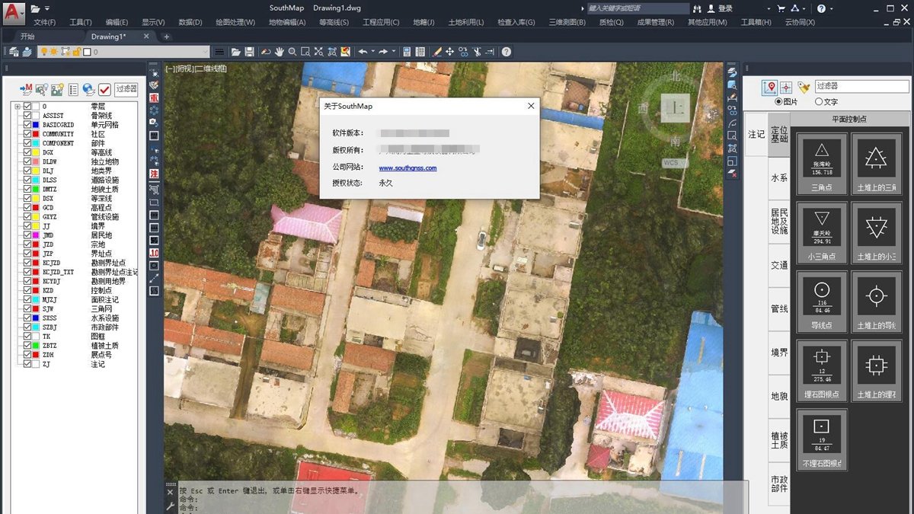This screenshot has width=914, height=514.
Task: Click the Save floppy disk icon
Action: 249,52
